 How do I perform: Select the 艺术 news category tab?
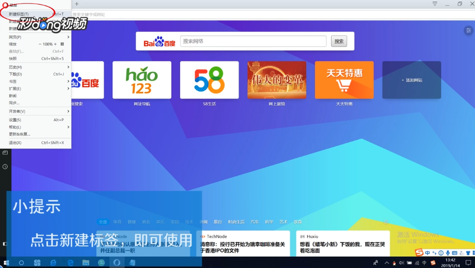pyautogui.click(x=283, y=222)
